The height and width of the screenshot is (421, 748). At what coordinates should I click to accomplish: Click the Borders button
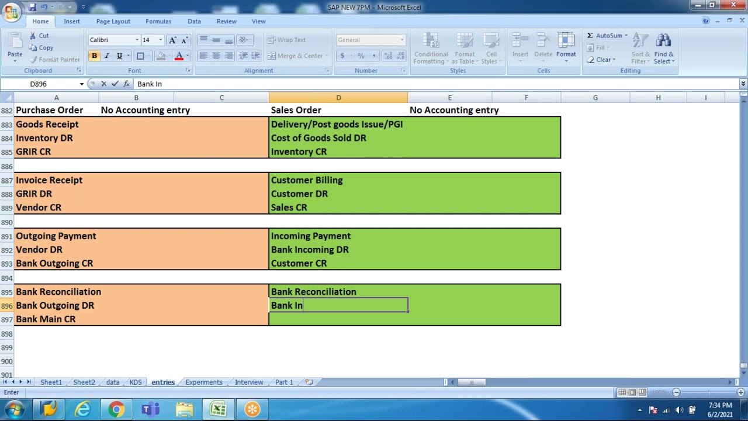click(x=140, y=56)
